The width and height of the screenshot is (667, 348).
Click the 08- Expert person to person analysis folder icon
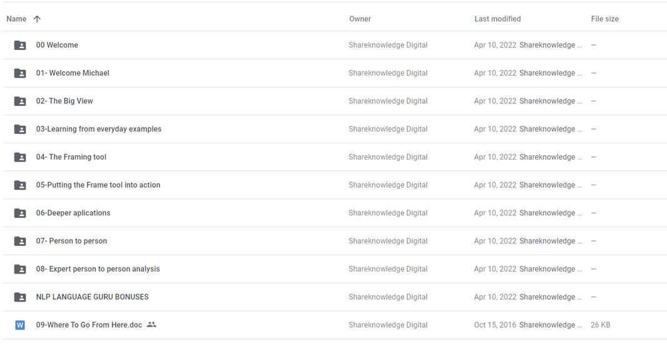tap(20, 269)
